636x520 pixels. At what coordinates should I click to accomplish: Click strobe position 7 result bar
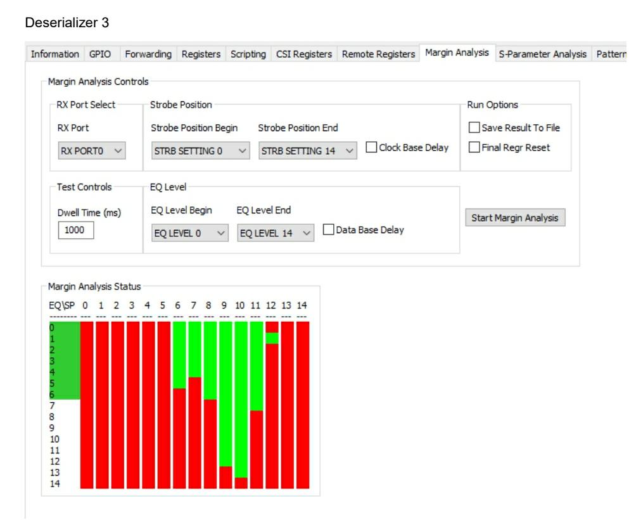195,405
